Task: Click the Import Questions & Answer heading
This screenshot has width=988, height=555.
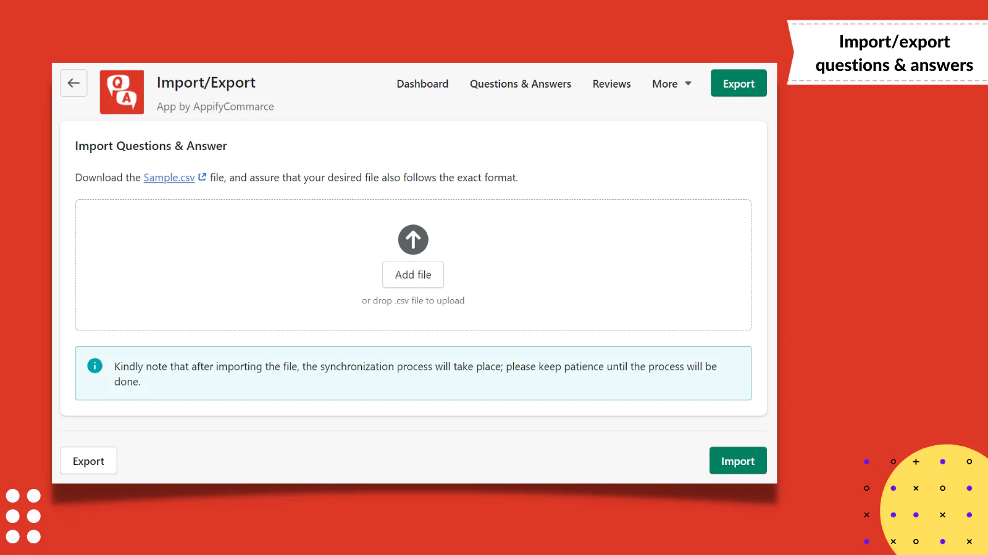Action: click(x=151, y=146)
